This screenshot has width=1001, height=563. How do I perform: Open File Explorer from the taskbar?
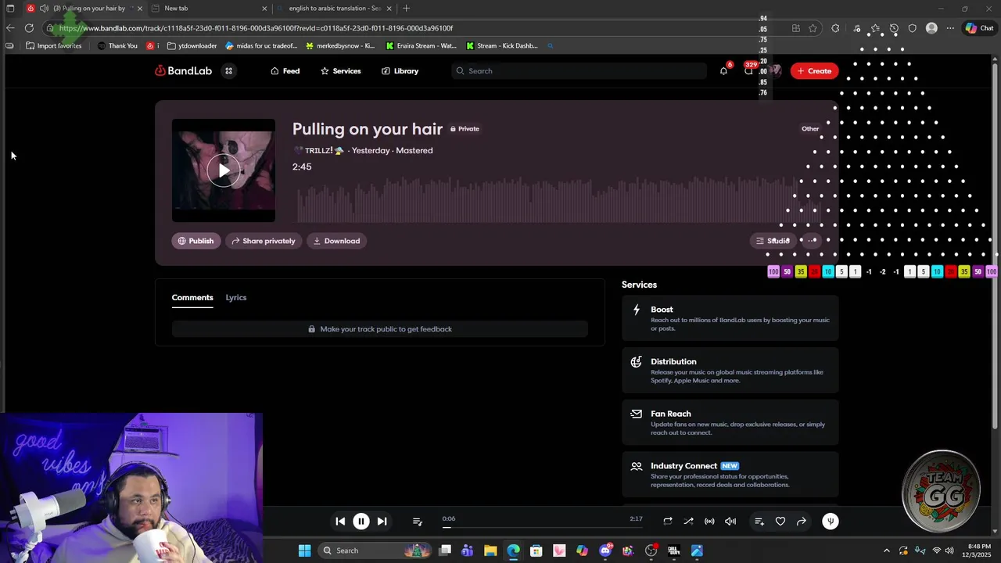490,550
